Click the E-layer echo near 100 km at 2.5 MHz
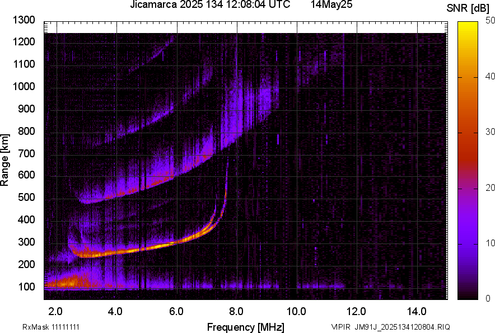Viewport: 495px width, 333px height. [x=71, y=282]
